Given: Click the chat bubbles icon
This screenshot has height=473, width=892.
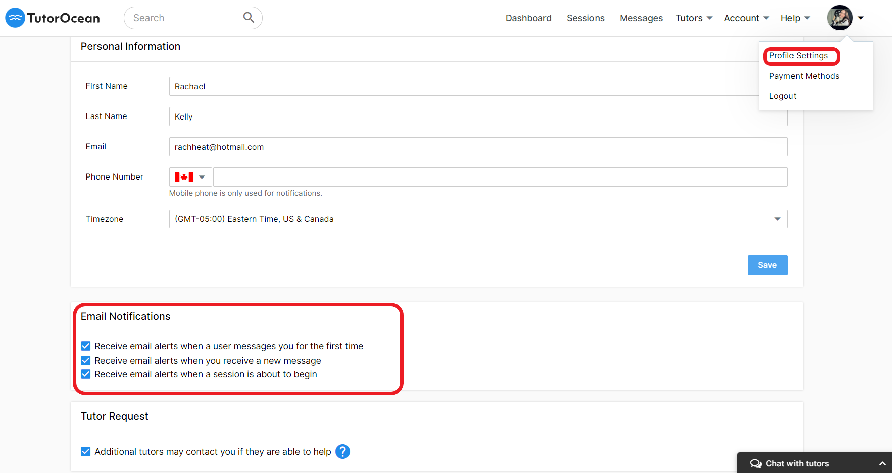Looking at the screenshot, I should [756, 464].
